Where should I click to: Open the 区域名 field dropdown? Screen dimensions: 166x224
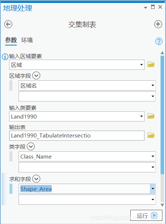click(153, 85)
